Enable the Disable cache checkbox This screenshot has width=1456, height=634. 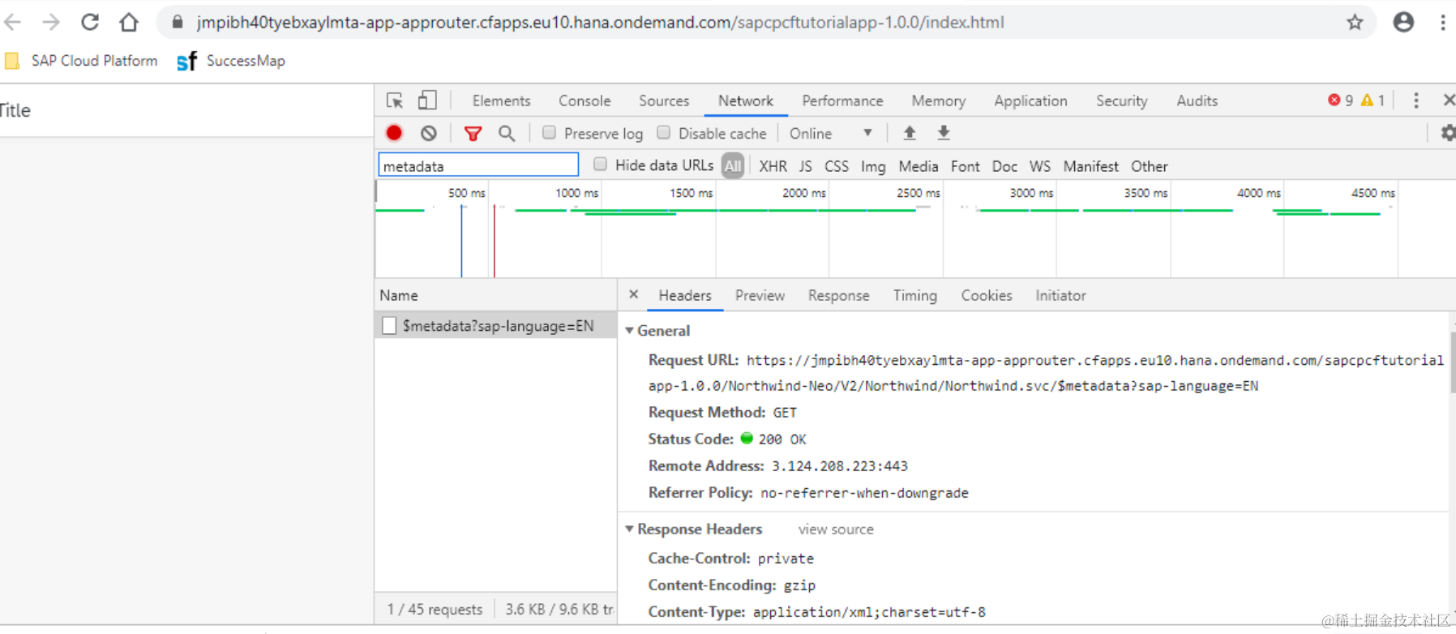663,133
